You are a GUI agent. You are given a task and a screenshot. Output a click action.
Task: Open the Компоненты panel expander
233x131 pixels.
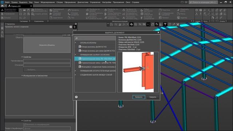click(48, 21)
